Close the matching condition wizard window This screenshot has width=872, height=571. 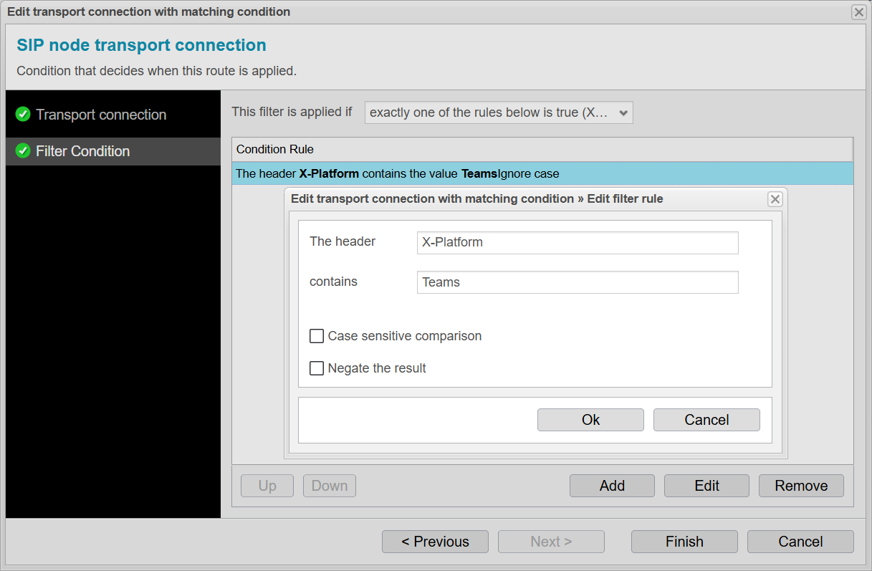coord(858,11)
